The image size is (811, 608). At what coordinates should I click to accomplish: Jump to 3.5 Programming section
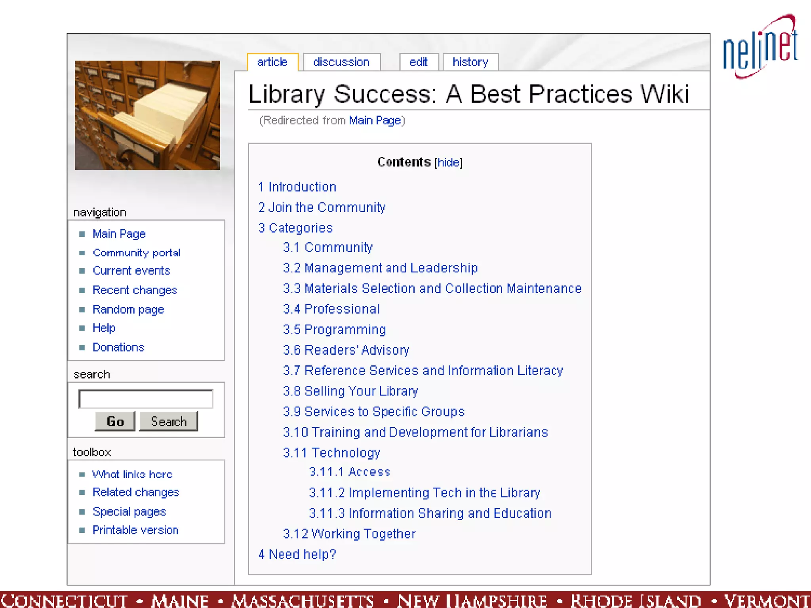coord(334,329)
